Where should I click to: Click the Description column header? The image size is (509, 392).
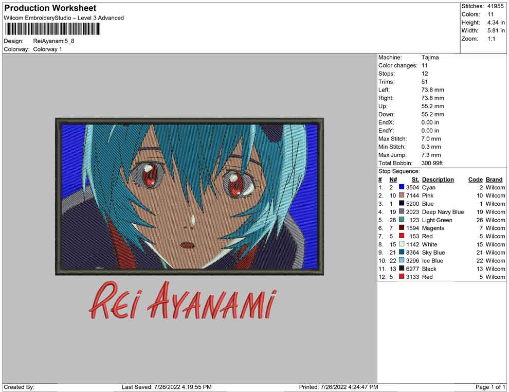point(438,180)
